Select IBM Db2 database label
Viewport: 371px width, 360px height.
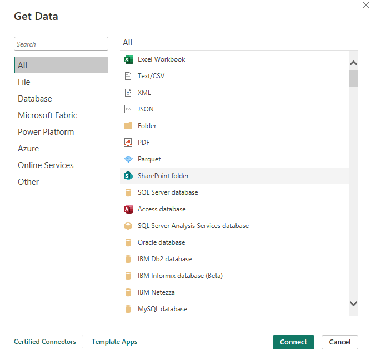point(165,259)
